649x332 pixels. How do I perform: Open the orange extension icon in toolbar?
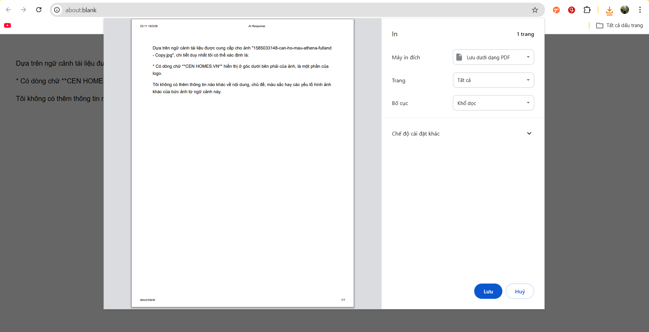click(556, 10)
